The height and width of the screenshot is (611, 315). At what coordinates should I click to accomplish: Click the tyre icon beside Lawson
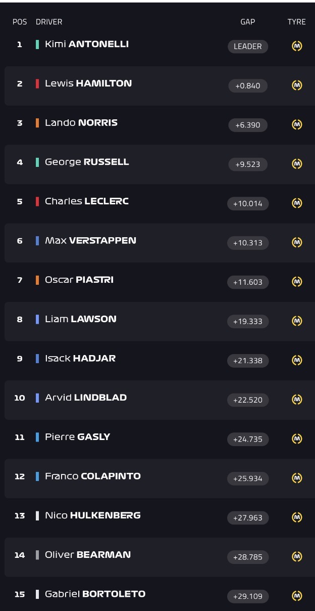point(297,321)
